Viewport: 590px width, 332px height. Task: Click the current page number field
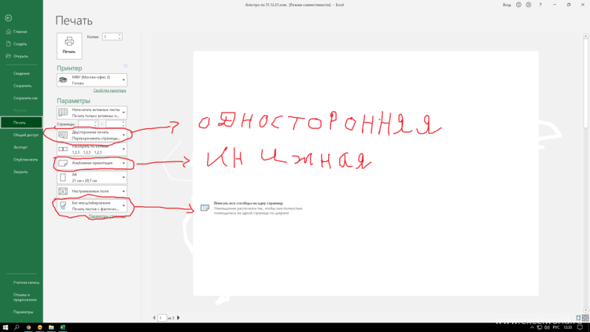[x=162, y=318]
